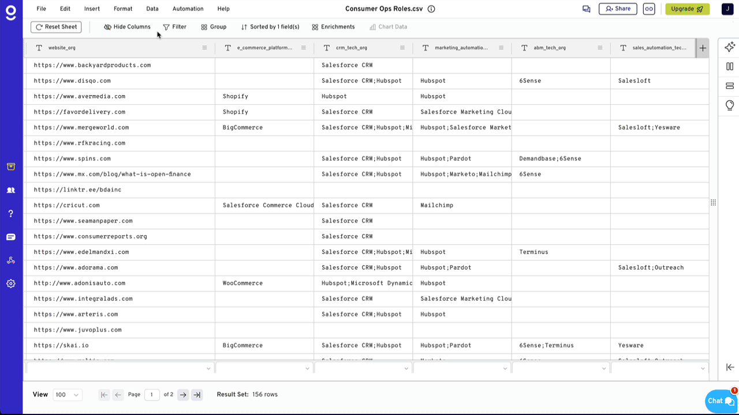Open the messages sidebar icon
The width and height of the screenshot is (739, 415).
coord(11,237)
